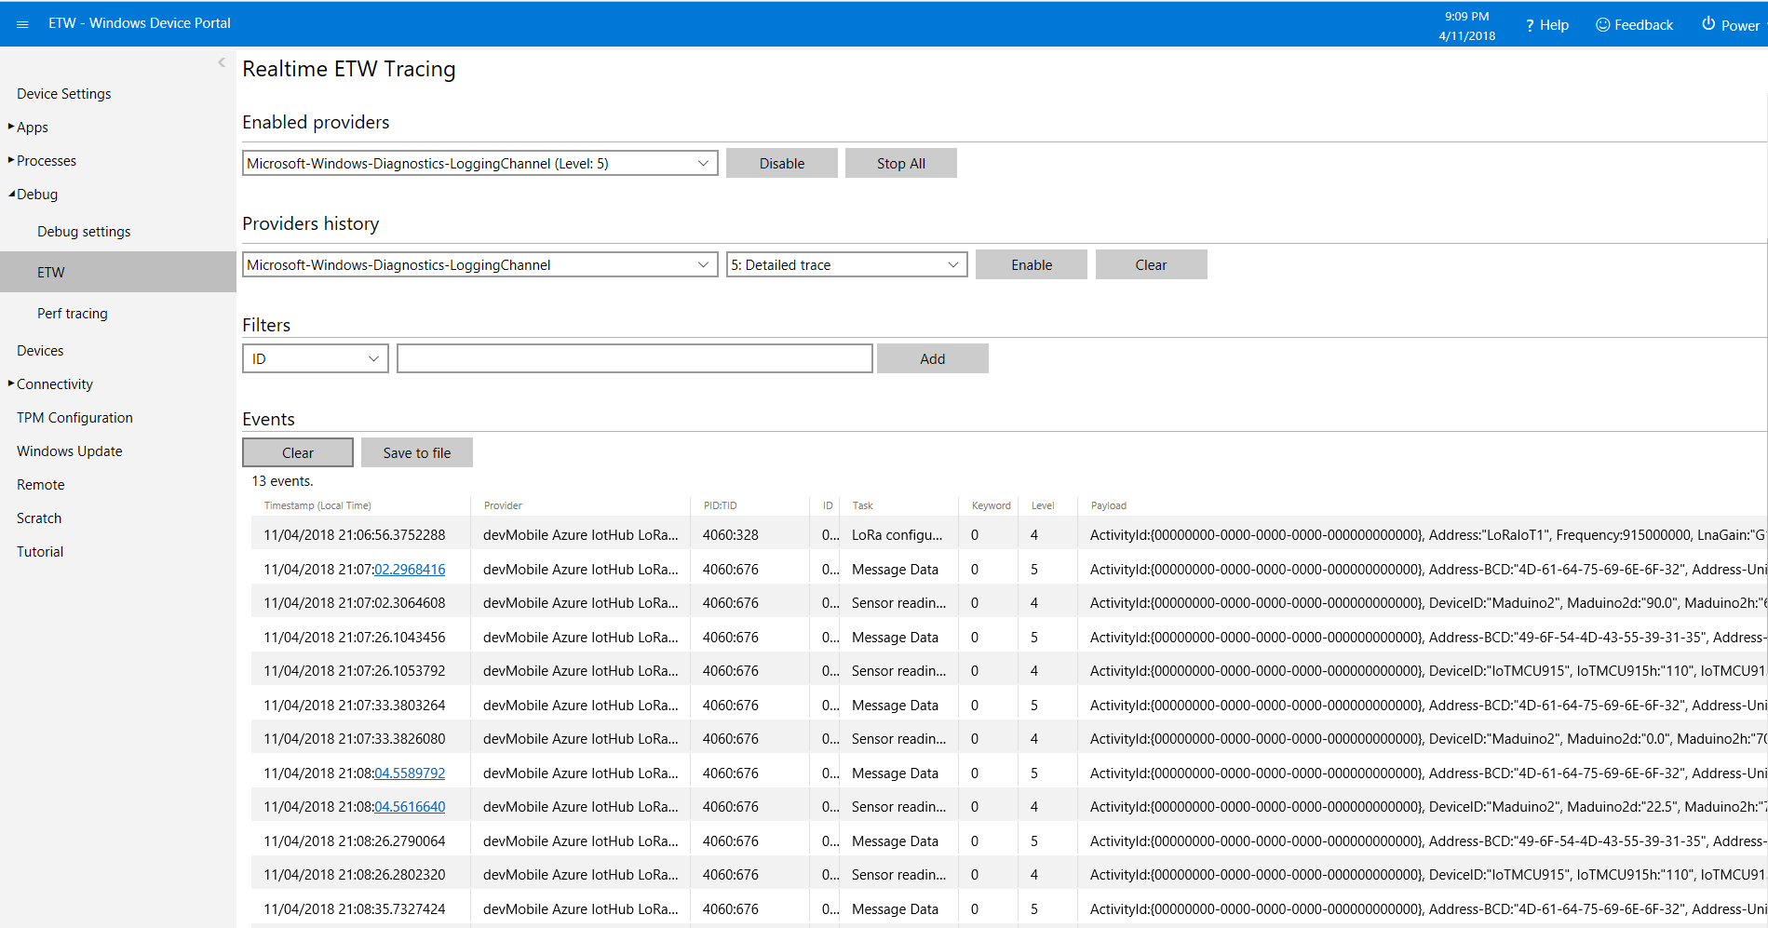Click timestamp link 04.5589792
This screenshot has width=1768, height=928.
[410, 773]
